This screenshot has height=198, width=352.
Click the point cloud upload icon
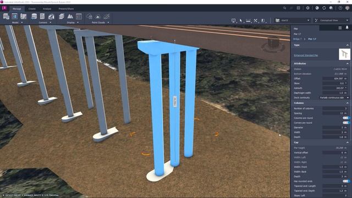click(89, 16)
